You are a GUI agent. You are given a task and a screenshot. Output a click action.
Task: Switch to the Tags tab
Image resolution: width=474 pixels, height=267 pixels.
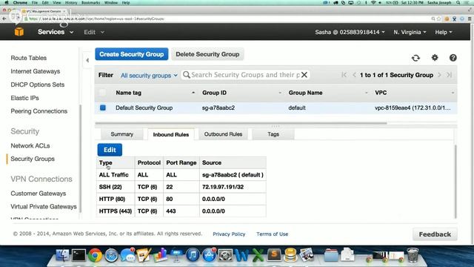click(x=273, y=134)
